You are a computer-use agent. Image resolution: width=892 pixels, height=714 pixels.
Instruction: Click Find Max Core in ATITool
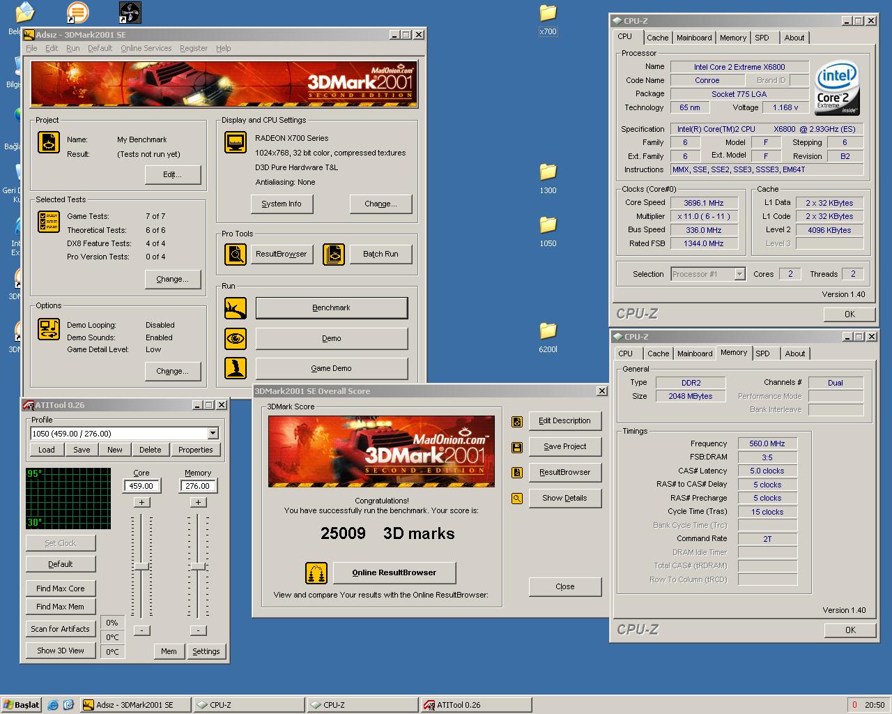pos(61,588)
